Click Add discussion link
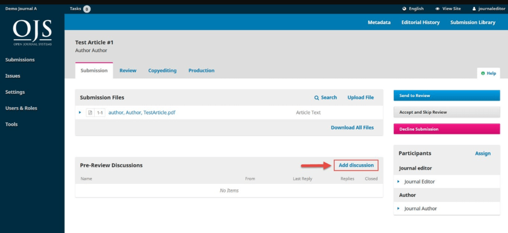Image resolution: width=508 pixels, height=233 pixels. click(356, 165)
